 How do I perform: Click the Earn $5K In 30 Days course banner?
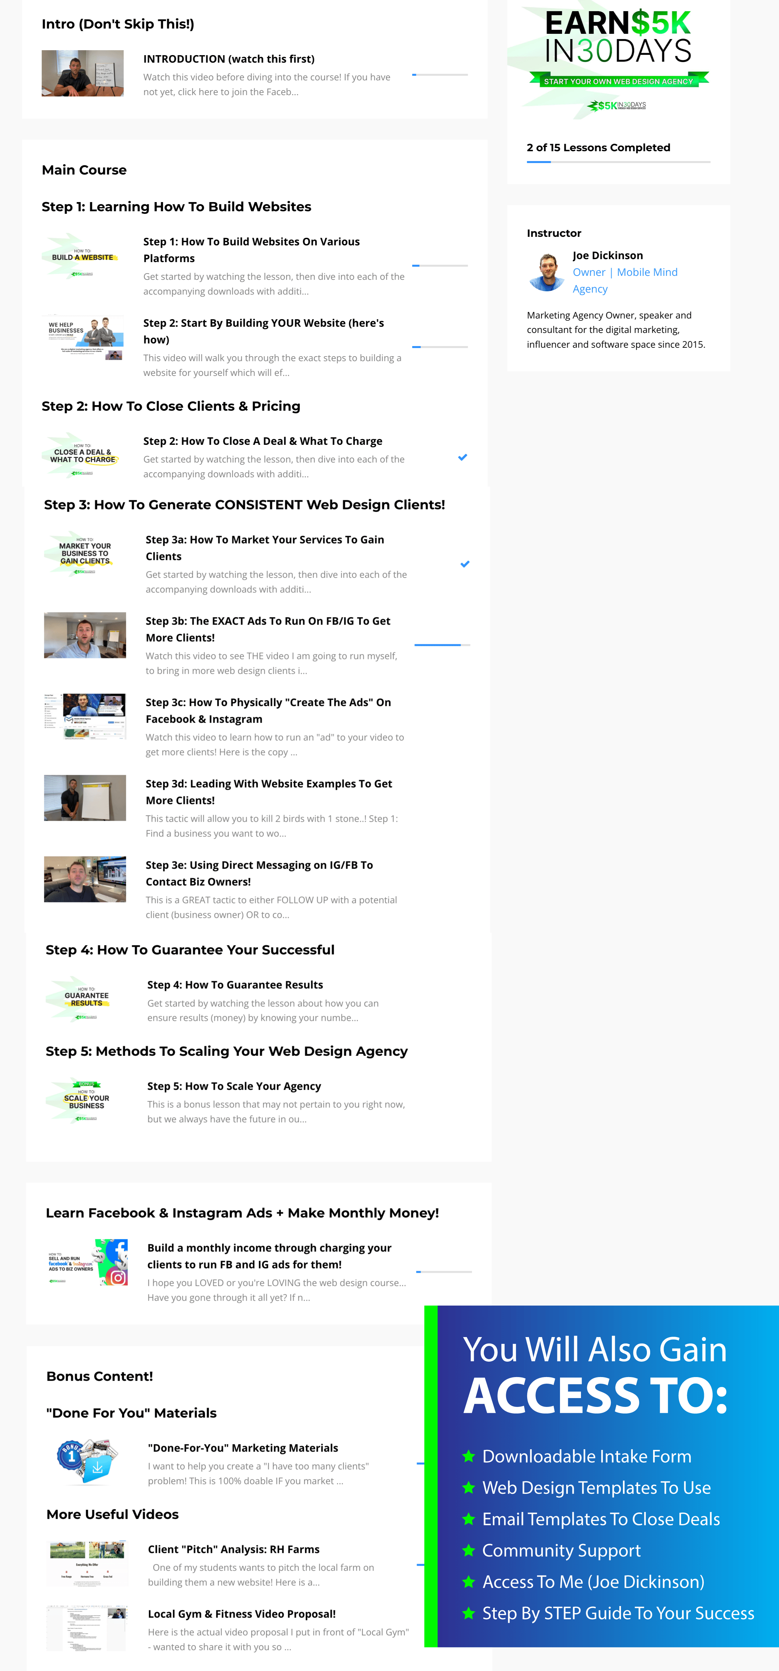point(618,60)
